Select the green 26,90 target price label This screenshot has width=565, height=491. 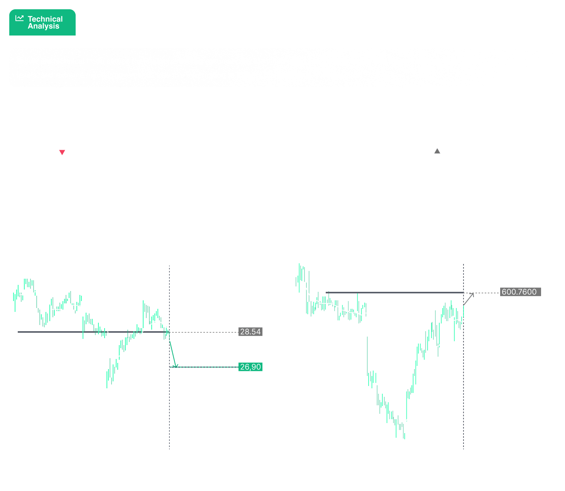click(250, 367)
